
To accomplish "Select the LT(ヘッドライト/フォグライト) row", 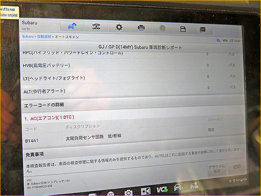I will click(132, 77).
